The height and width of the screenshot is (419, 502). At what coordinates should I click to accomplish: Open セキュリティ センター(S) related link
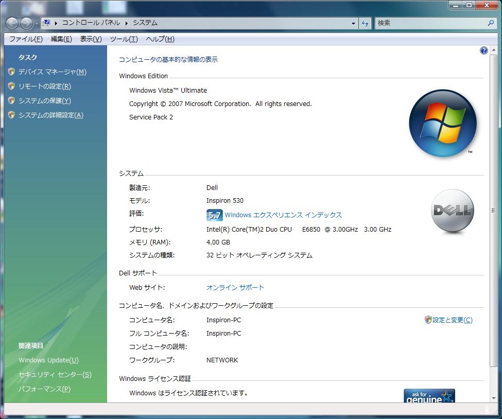55,375
